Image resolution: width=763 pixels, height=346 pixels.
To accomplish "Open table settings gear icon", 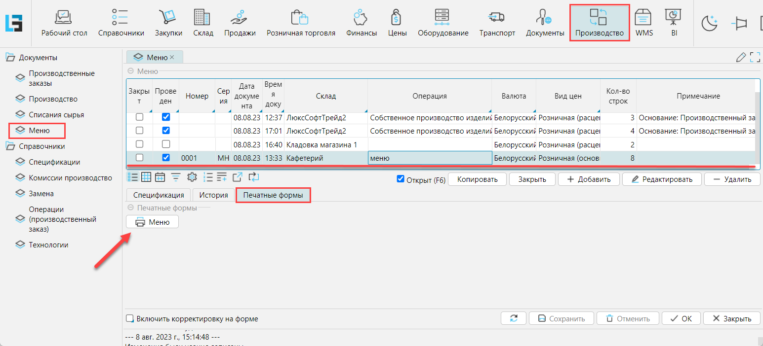I will tap(192, 177).
